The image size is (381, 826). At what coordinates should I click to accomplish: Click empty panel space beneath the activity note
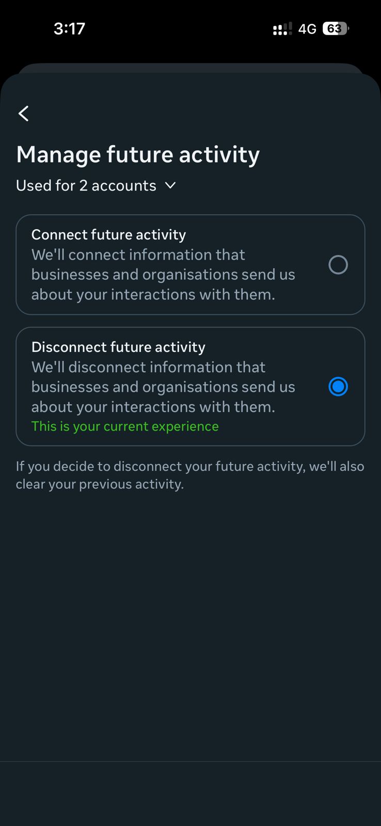pos(190,619)
